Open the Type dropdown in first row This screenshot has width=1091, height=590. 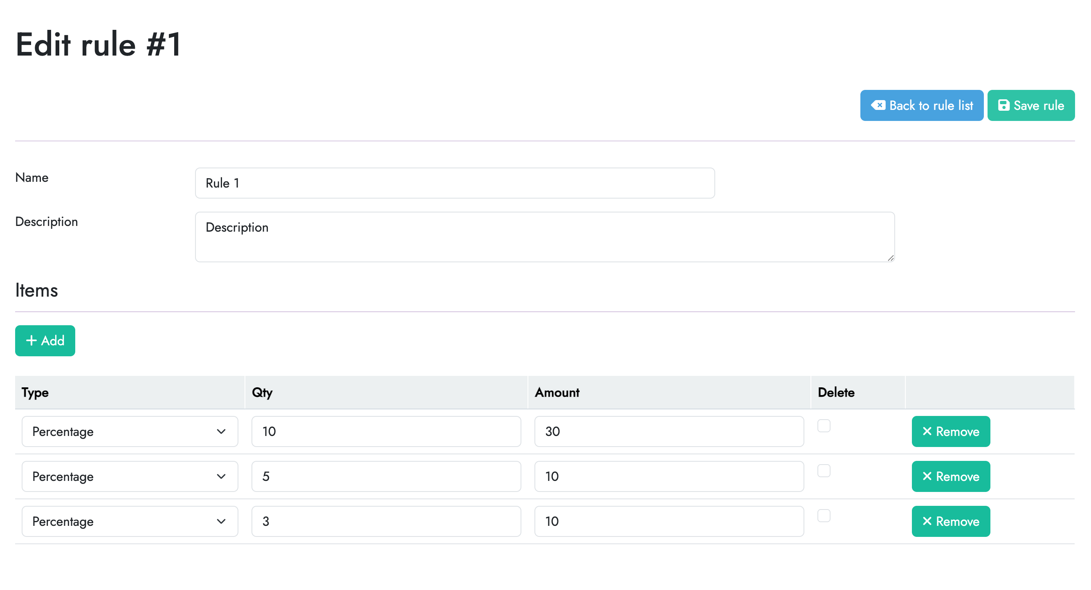click(130, 431)
